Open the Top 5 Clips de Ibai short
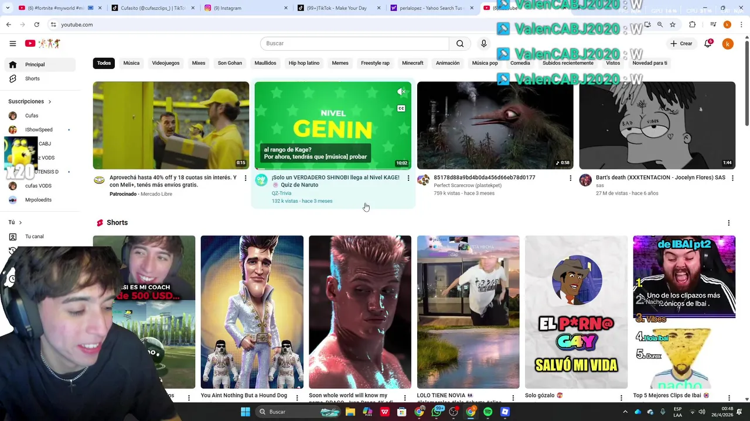This screenshot has width=750, height=421. 684,312
